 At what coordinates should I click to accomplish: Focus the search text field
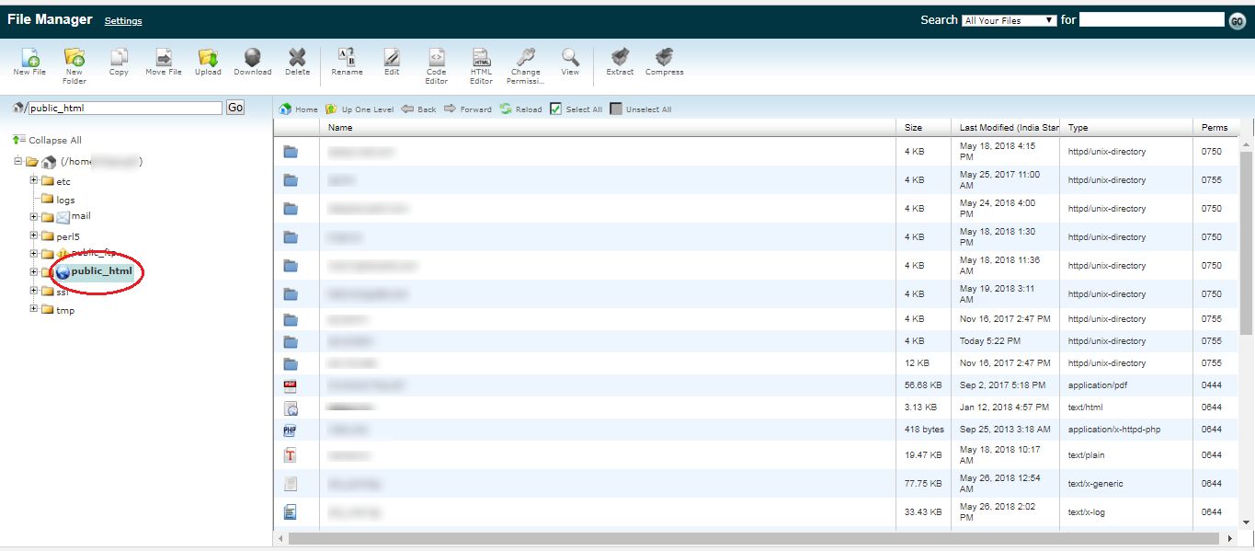(x=1152, y=19)
